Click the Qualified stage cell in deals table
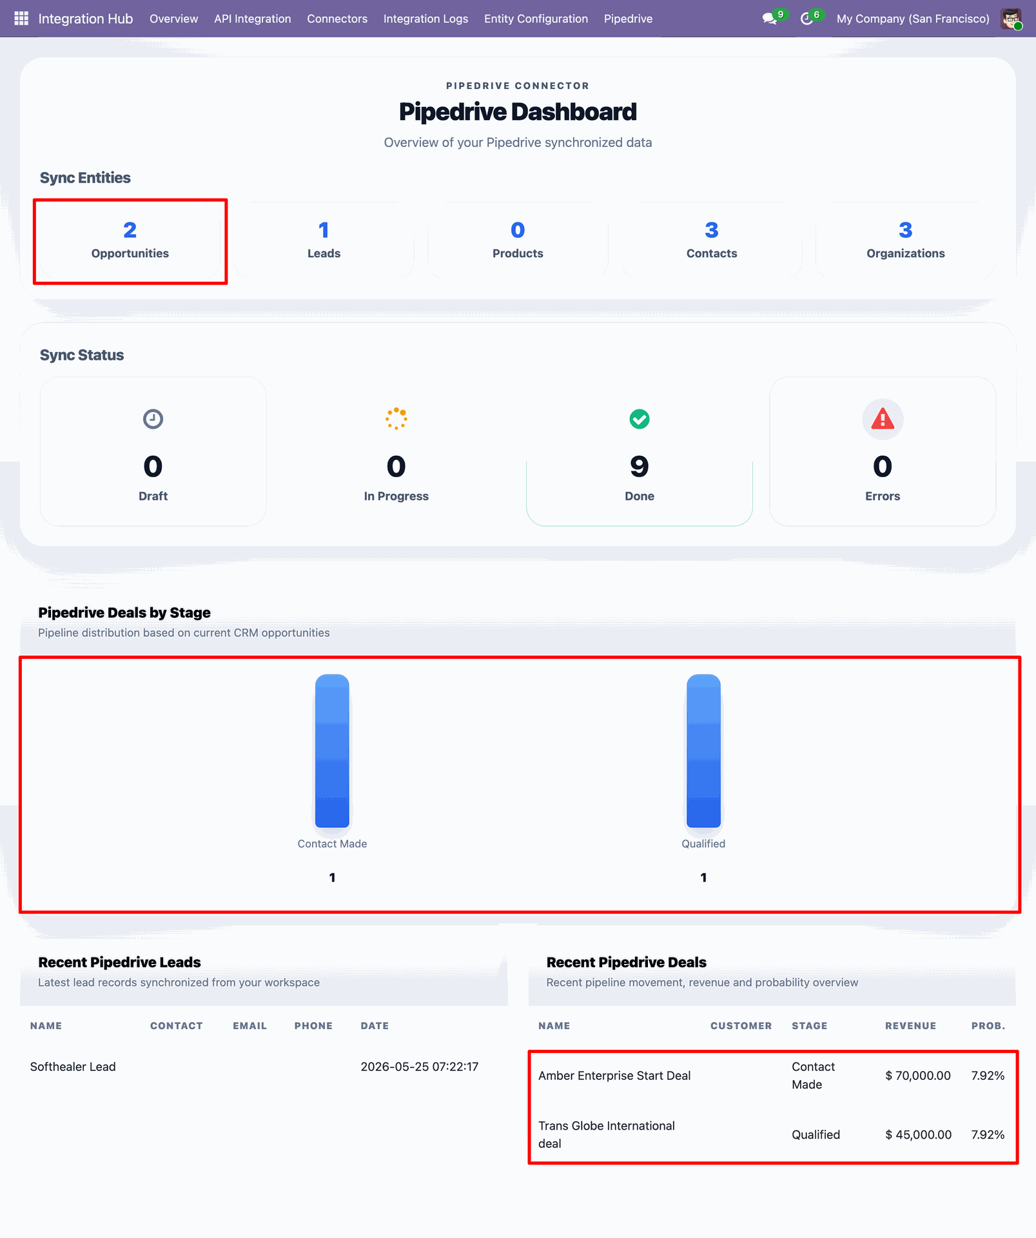The height and width of the screenshot is (1238, 1036). pos(816,1135)
